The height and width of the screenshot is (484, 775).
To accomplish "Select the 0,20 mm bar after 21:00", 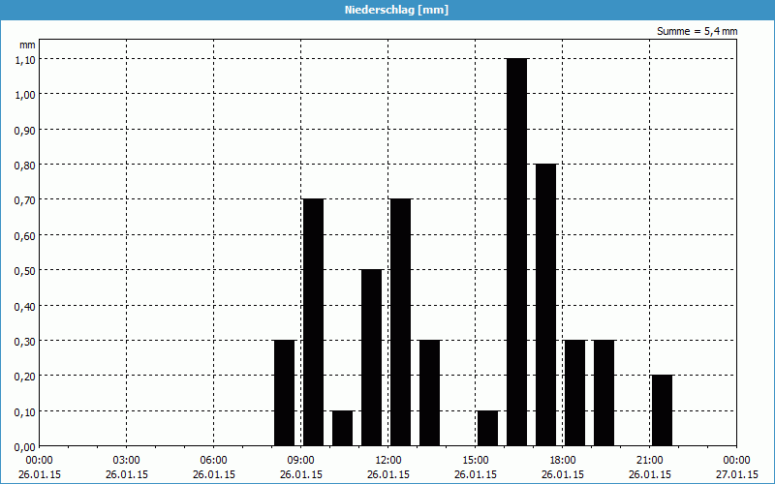I will [x=662, y=409].
